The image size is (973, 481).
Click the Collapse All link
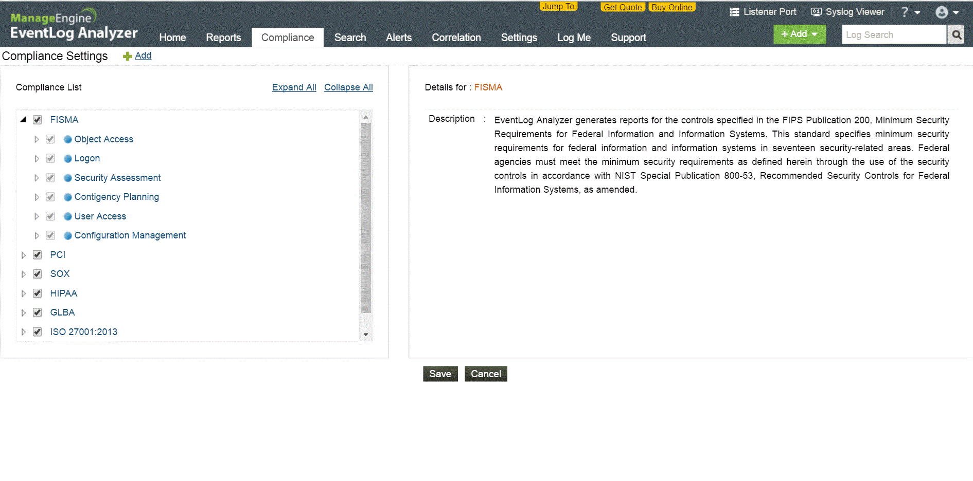coord(348,87)
